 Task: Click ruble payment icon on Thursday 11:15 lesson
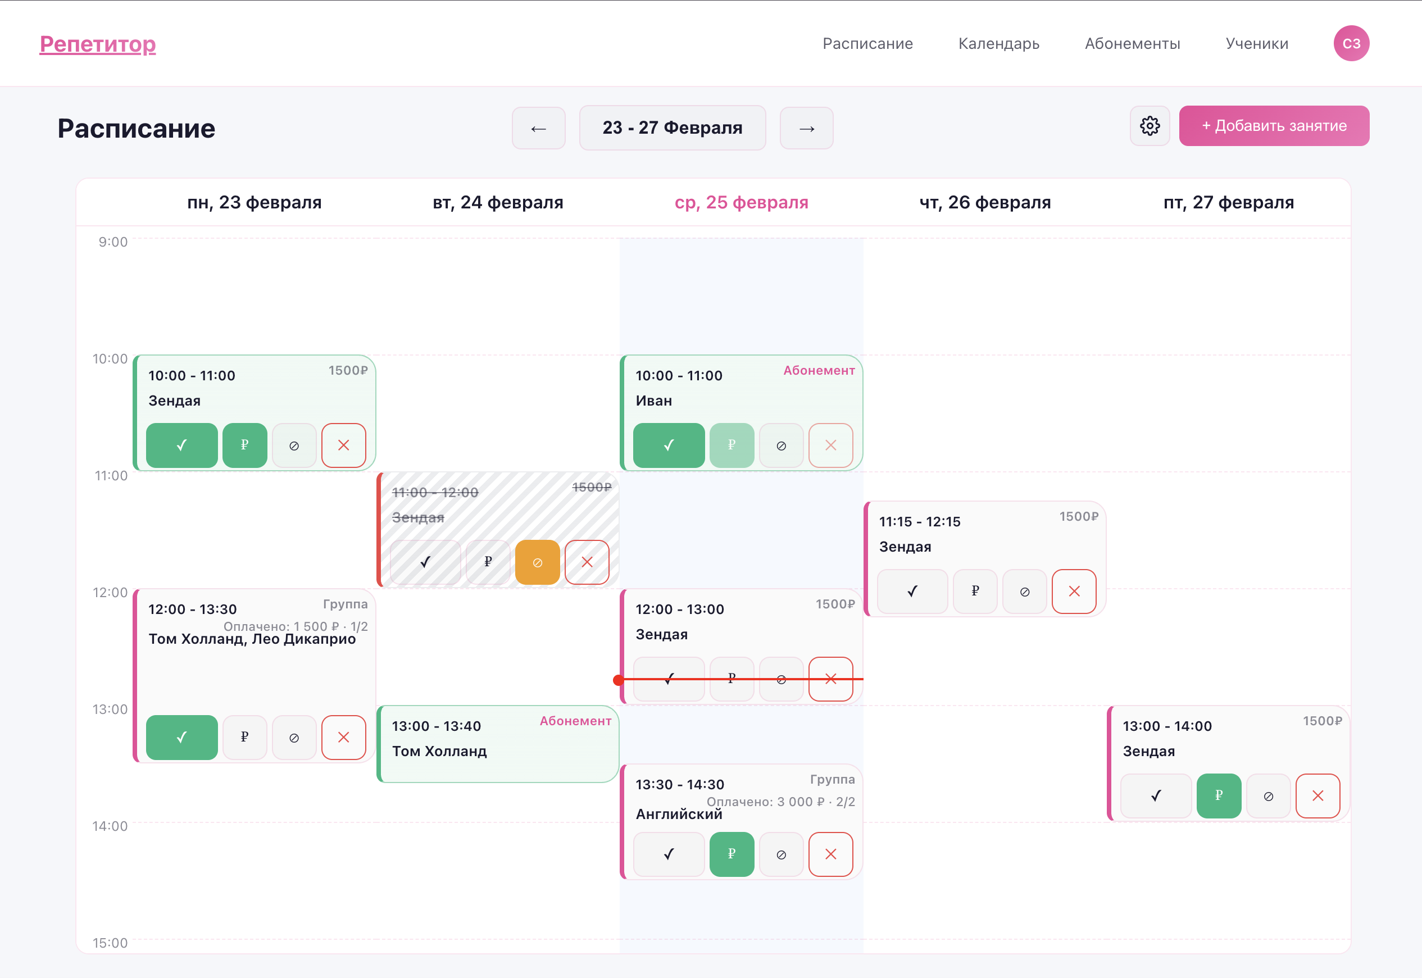tap(975, 592)
